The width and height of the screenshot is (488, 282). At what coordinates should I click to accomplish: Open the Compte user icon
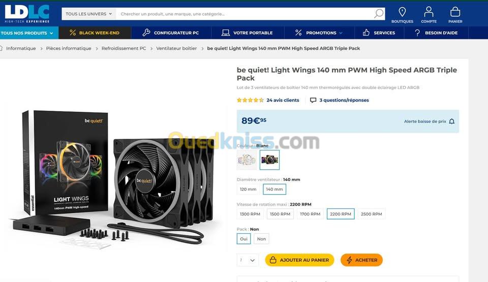point(429,12)
